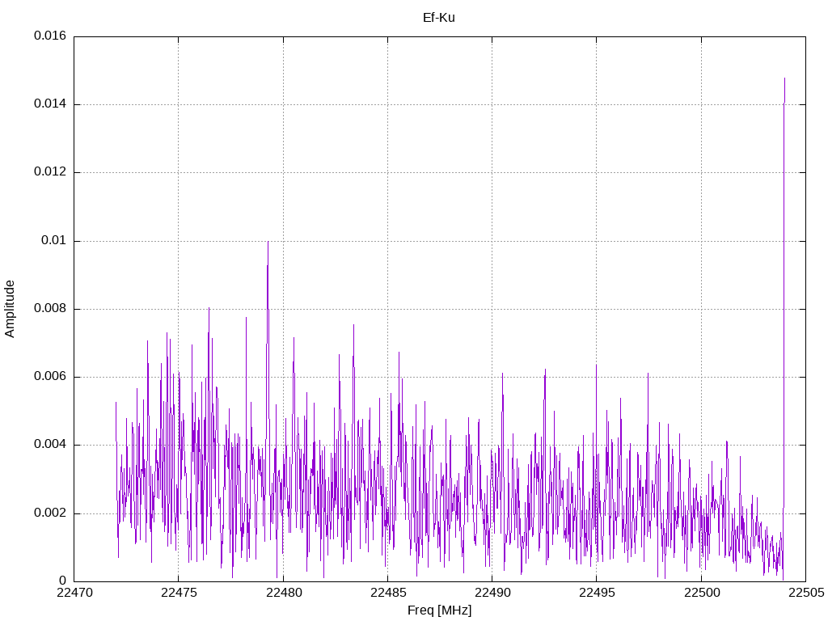Click x-axis tick label 22480
The width and height of the screenshot is (828, 621).
[284, 593]
